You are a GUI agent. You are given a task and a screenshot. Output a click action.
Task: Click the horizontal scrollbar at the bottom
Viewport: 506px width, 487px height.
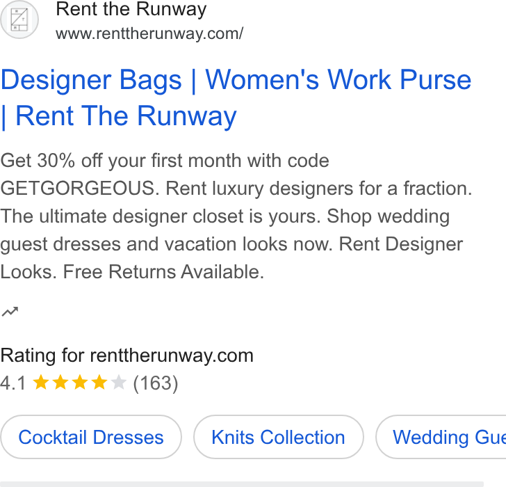(242, 484)
